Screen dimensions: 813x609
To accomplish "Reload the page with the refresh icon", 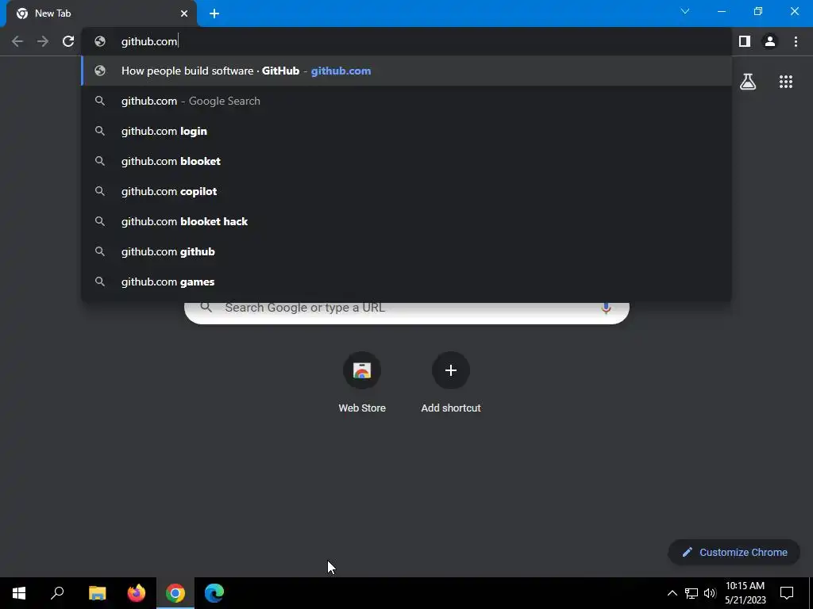I will (68, 41).
